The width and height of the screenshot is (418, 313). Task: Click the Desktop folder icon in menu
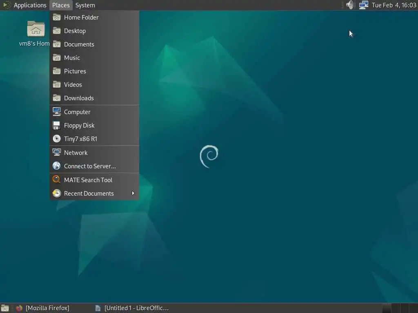point(56,31)
